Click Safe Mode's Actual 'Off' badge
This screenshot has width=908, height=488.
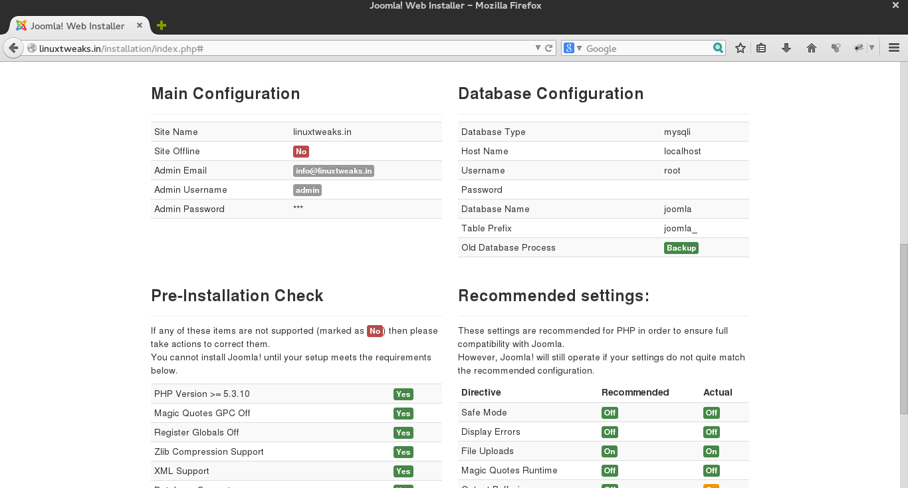click(711, 413)
